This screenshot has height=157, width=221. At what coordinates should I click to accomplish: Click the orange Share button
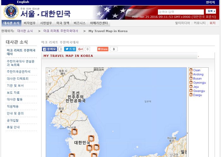(x=103, y=49)
